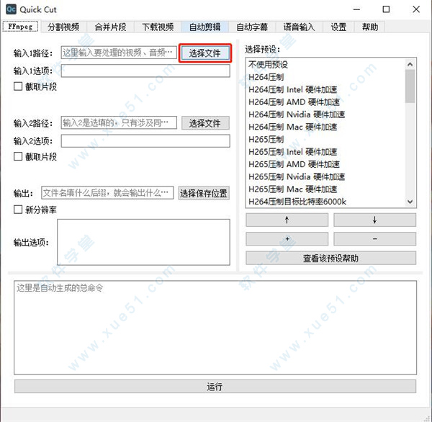Open the 合并片段 tab
Image resolution: width=432 pixels, height=422 pixels.
click(x=110, y=27)
